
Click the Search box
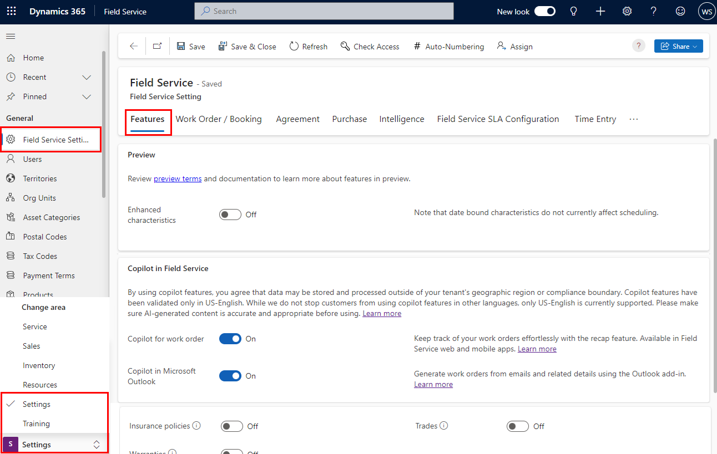[324, 11]
